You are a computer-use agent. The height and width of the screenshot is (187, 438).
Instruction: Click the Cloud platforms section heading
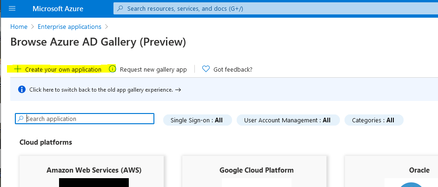tap(46, 142)
